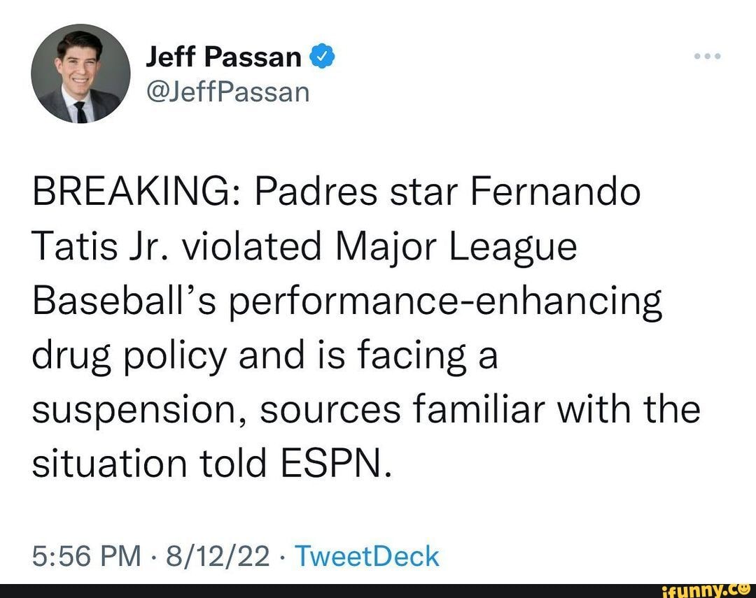Open the TweetDeck link

pyautogui.click(x=366, y=557)
